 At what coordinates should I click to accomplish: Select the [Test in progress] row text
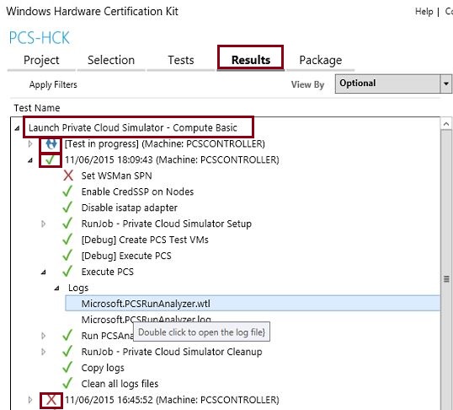(x=165, y=143)
